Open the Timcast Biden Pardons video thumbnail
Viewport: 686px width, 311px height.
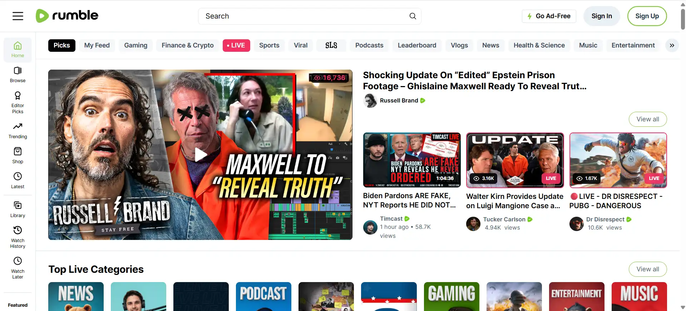click(412, 160)
